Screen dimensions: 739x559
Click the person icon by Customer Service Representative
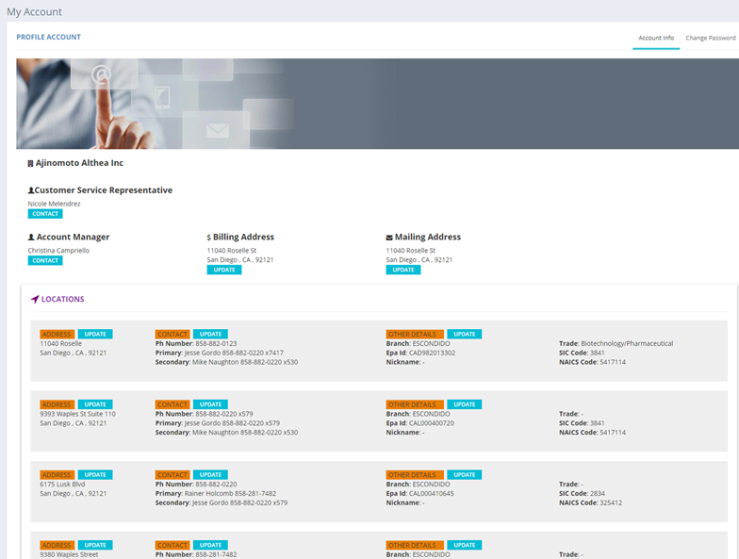pyautogui.click(x=30, y=190)
